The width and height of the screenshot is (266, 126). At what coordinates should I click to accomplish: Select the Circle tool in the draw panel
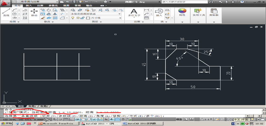point(15,14)
